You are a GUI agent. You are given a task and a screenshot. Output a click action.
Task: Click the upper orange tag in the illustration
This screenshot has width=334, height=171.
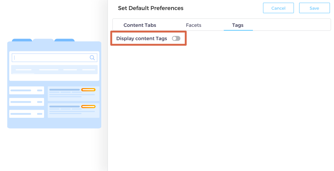88,90
